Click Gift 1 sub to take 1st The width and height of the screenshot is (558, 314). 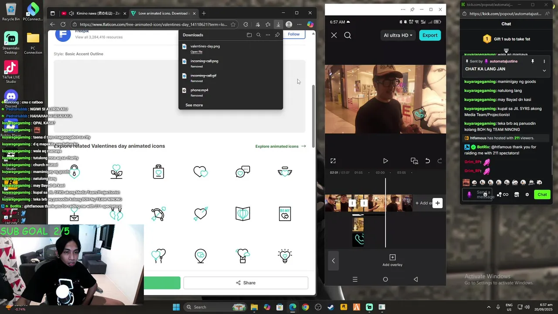pyautogui.click(x=506, y=39)
